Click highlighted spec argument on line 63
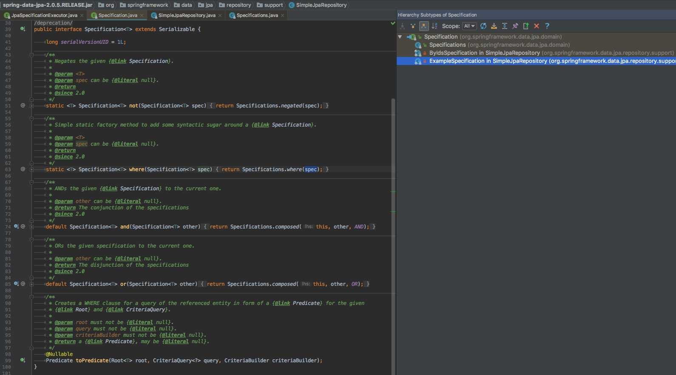The width and height of the screenshot is (676, 375). pyautogui.click(x=311, y=169)
